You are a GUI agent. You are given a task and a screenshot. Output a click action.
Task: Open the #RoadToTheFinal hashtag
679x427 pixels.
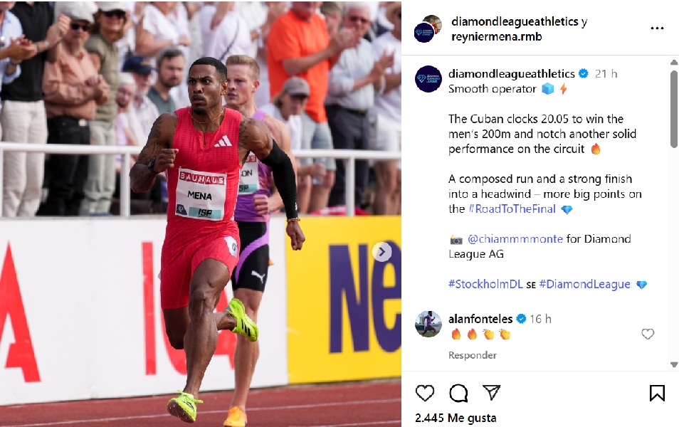[512, 209]
